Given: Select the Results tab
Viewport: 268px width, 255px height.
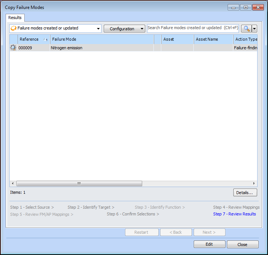Looking at the screenshot, I should click(x=15, y=18).
